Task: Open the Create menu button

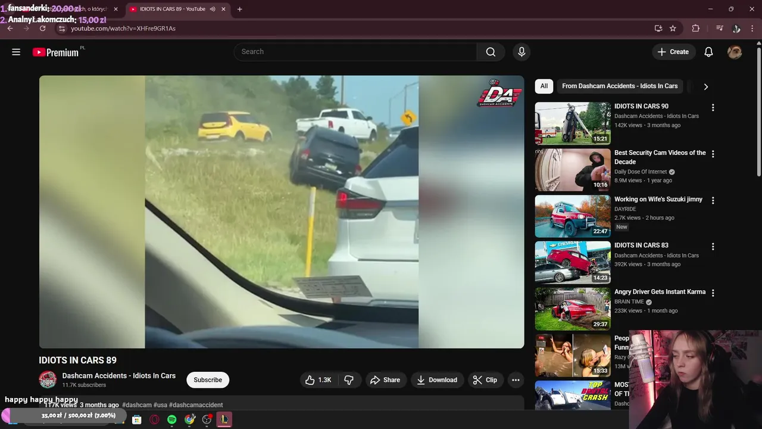Action: (x=673, y=52)
